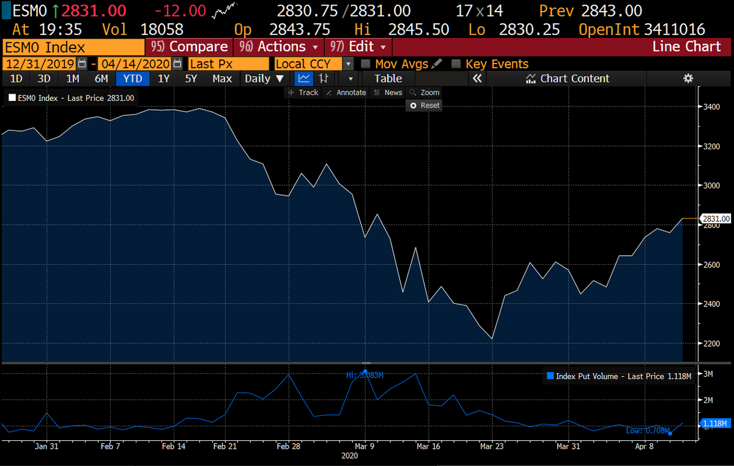Click the end date field 04/14/2020

coord(135,64)
